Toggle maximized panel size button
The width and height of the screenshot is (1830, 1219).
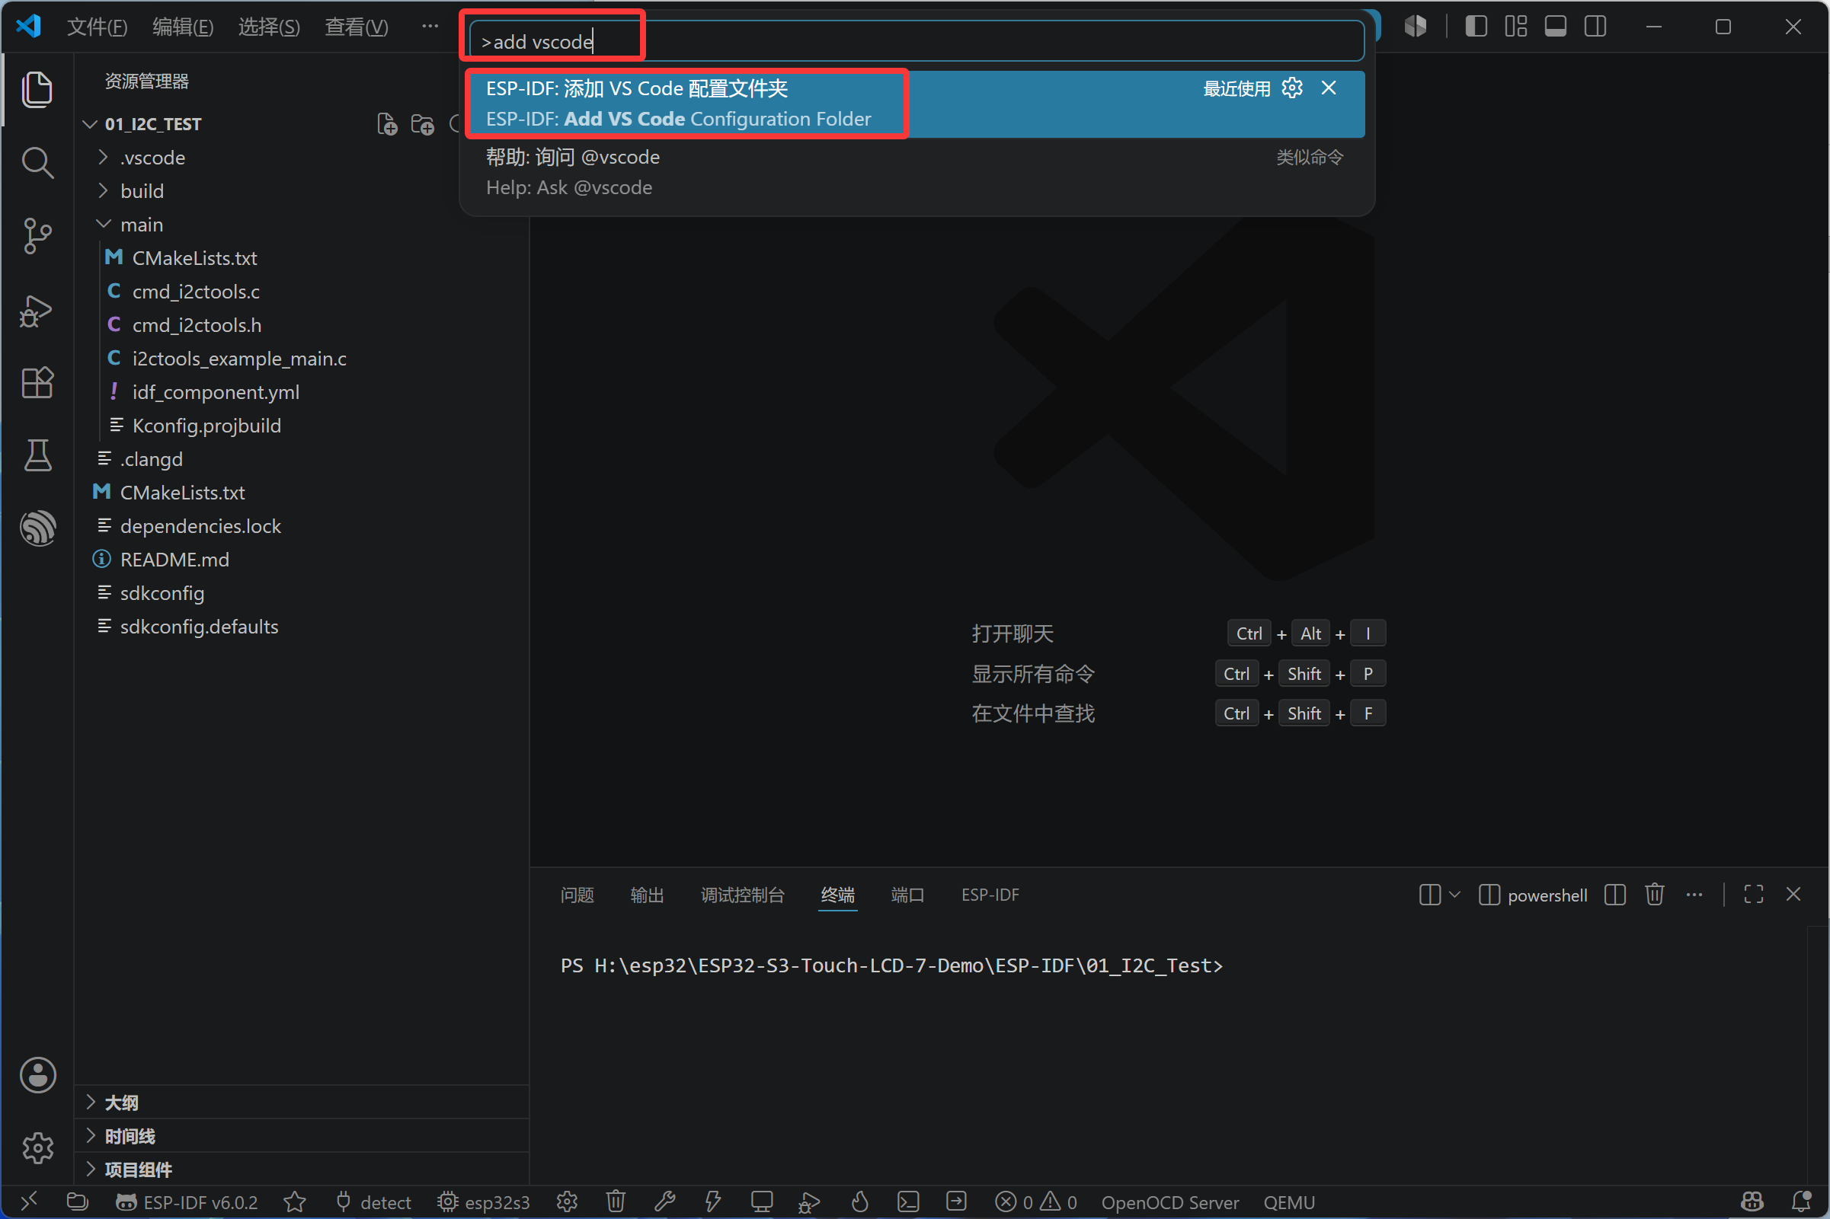coord(1754,894)
